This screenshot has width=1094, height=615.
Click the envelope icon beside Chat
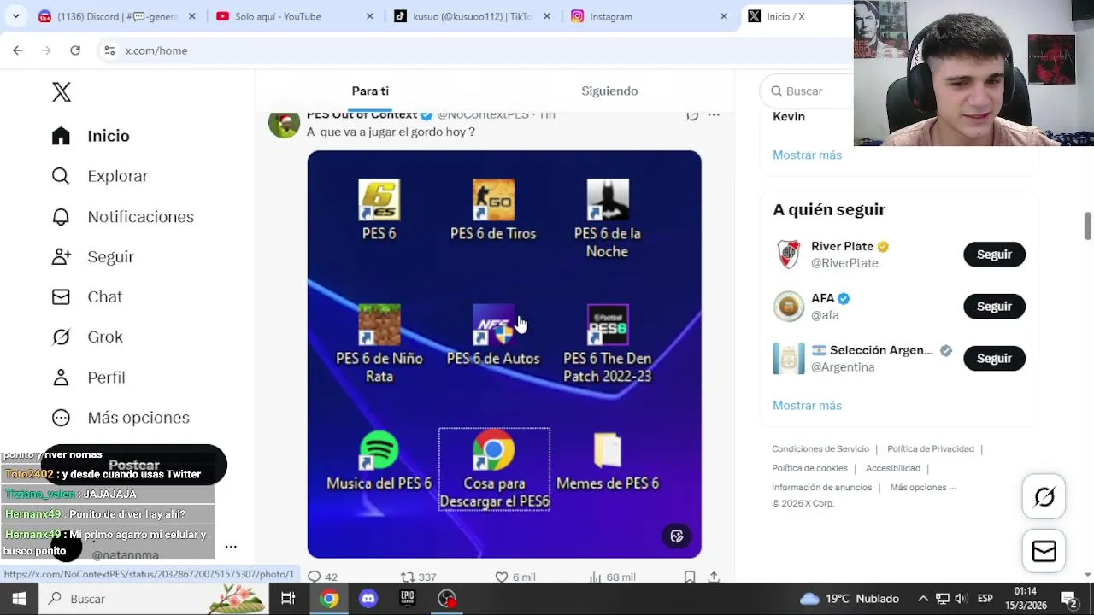point(61,297)
